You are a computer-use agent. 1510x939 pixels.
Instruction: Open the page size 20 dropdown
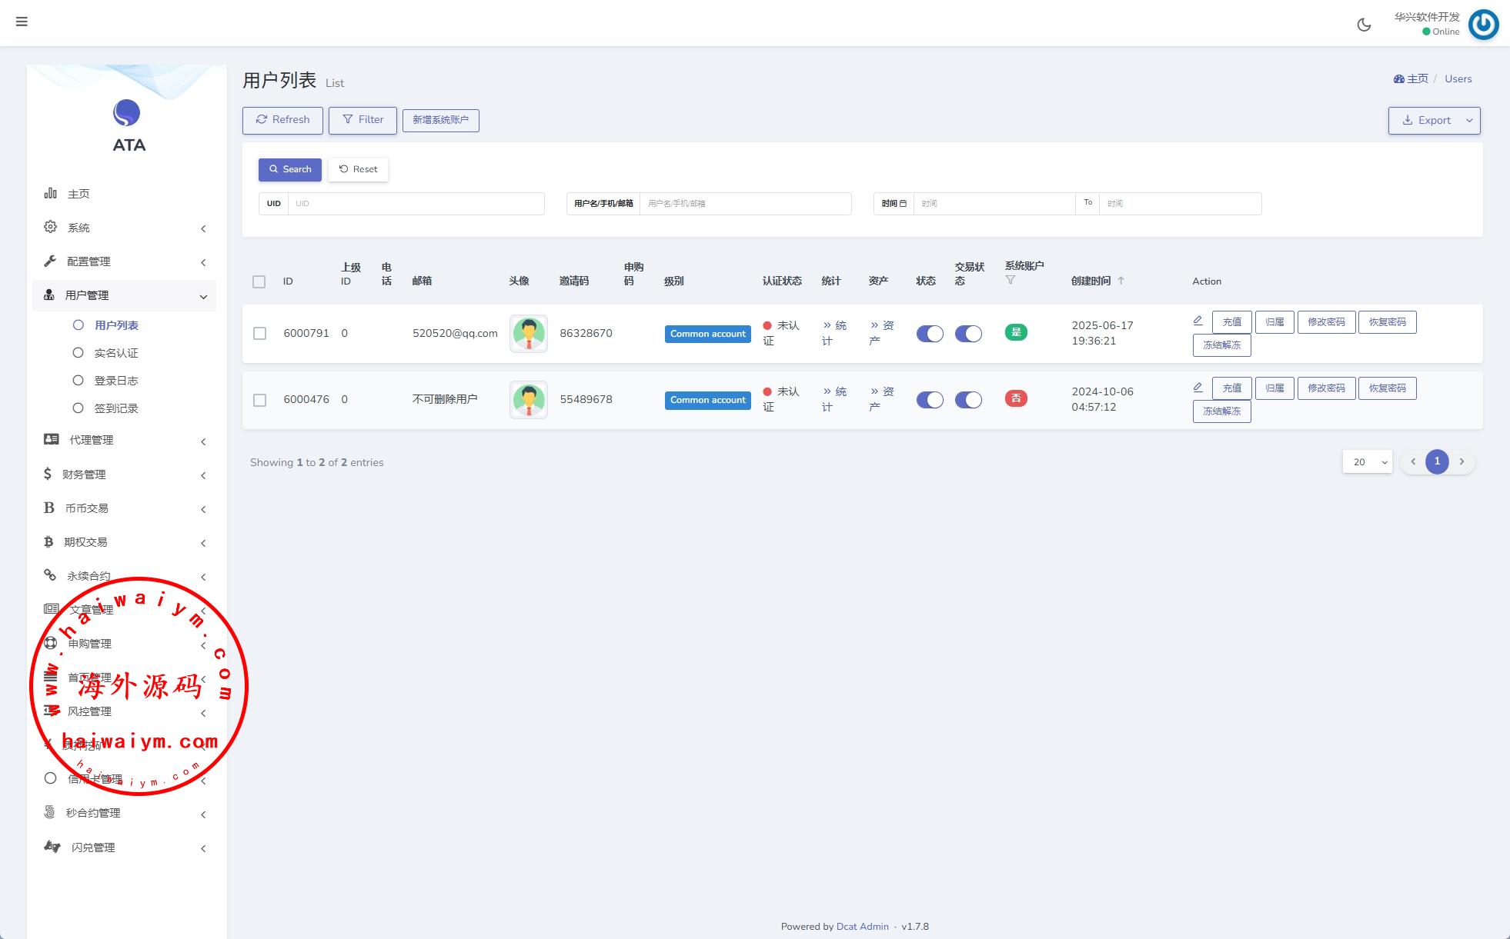1367,461
